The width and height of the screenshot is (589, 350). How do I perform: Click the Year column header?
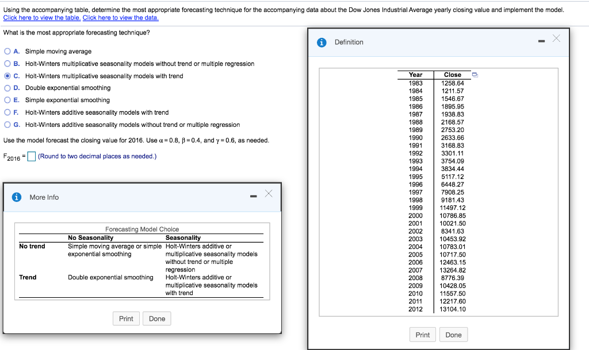coord(415,75)
